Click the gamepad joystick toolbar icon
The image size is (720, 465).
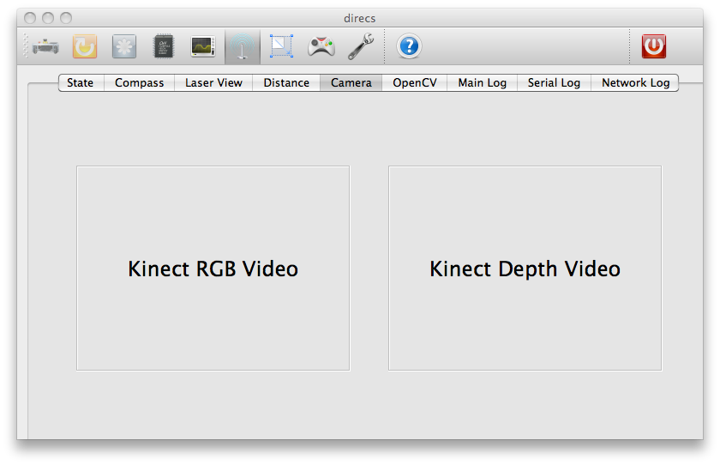pyautogui.click(x=321, y=46)
